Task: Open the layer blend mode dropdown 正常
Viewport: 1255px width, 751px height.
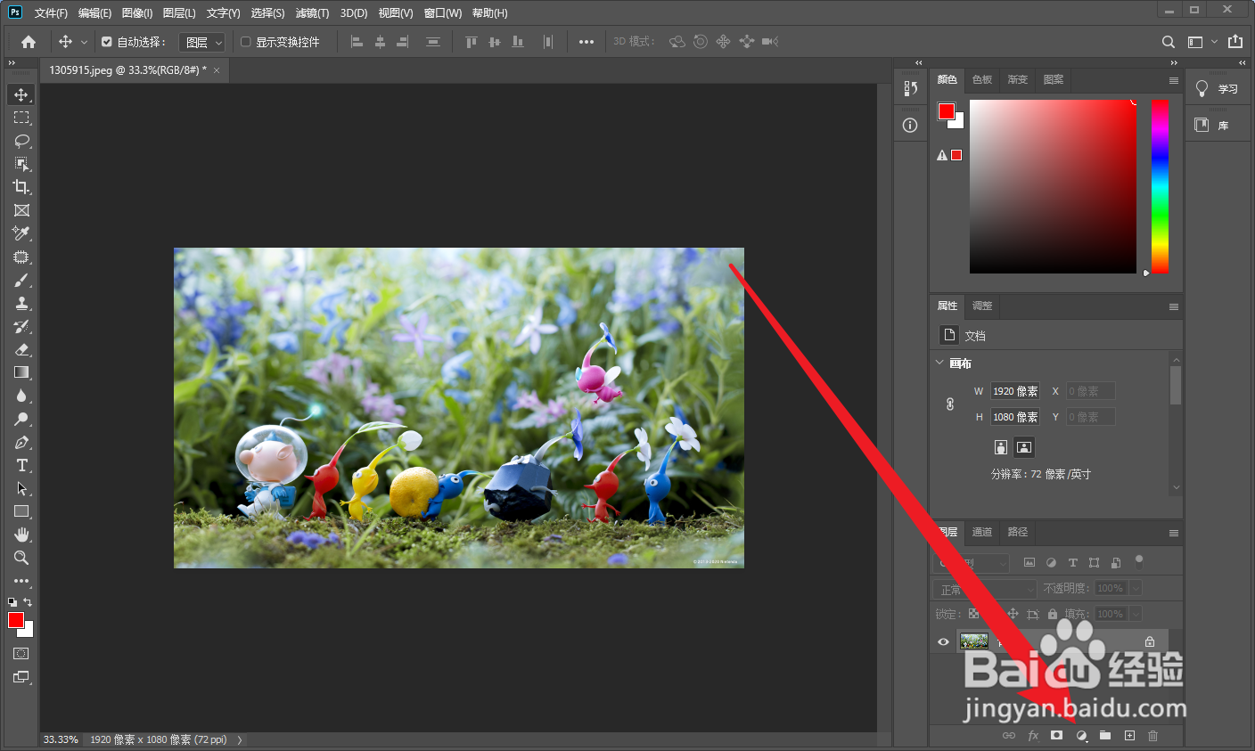Action: pos(987,589)
